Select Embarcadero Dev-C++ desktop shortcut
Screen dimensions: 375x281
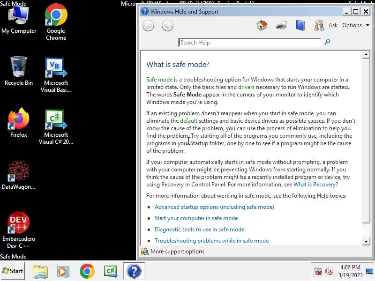[19, 230]
